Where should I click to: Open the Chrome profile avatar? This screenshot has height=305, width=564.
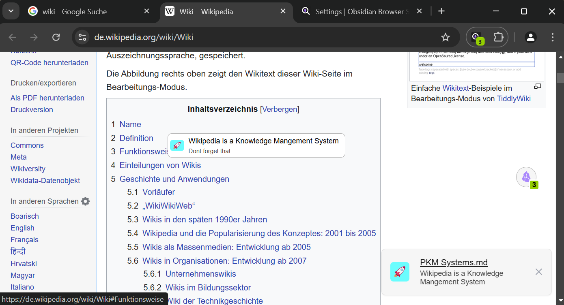pos(530,37)
